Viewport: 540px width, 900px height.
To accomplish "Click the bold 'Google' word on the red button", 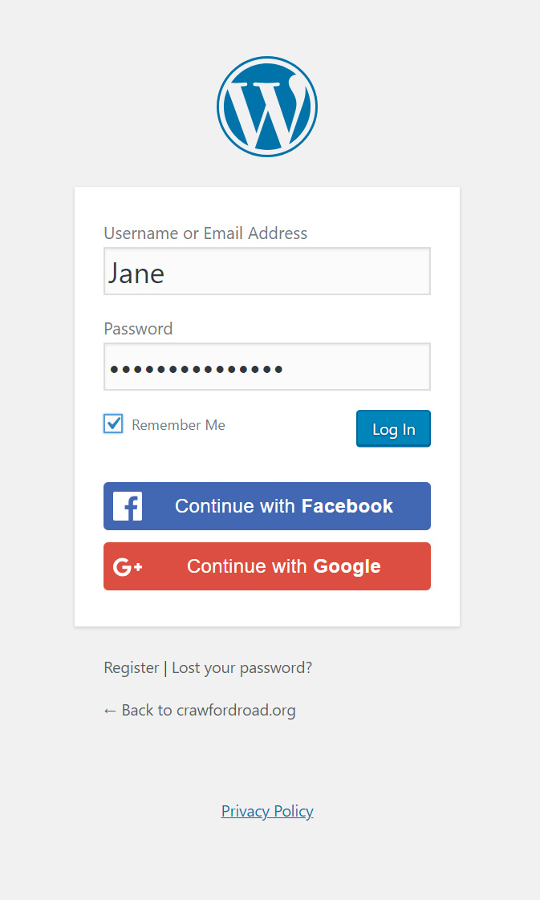I will pos(347,566).
